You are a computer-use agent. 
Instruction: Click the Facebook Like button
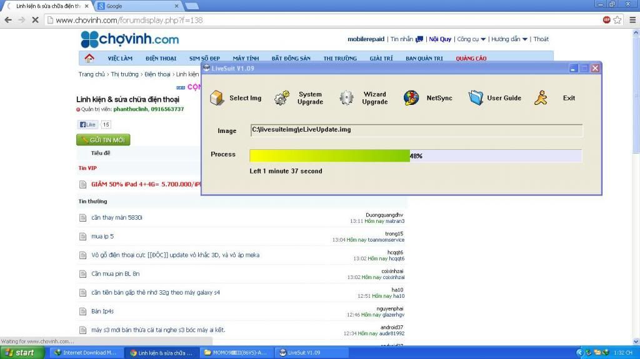point(87,124)
